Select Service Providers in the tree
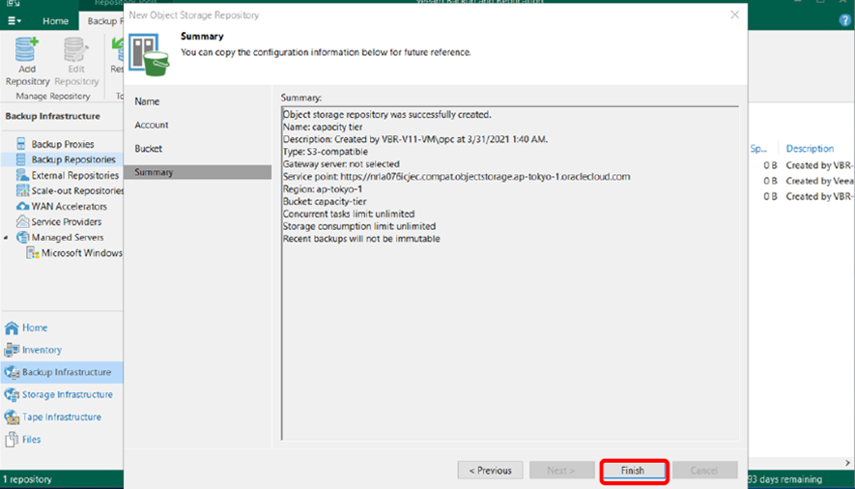 [66, 222]
